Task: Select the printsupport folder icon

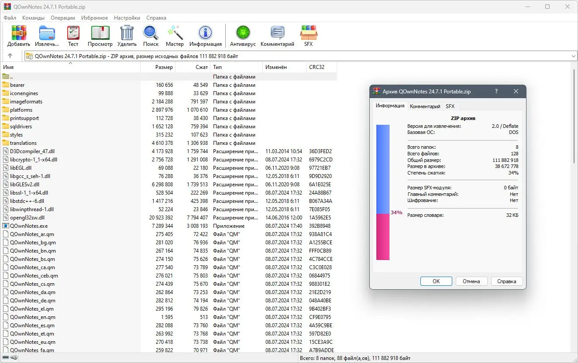Action: 6,118
